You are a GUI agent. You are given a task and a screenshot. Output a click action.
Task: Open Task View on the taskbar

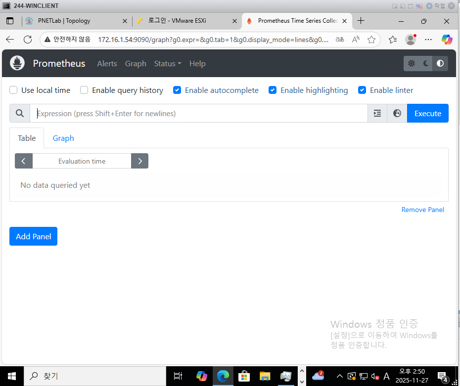178,376
